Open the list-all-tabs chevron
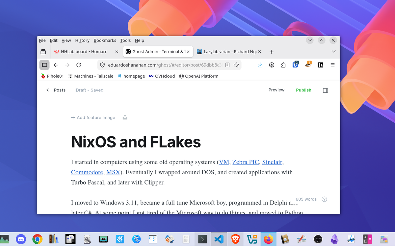Screen dimensions: 395x246 pos(334,51)
